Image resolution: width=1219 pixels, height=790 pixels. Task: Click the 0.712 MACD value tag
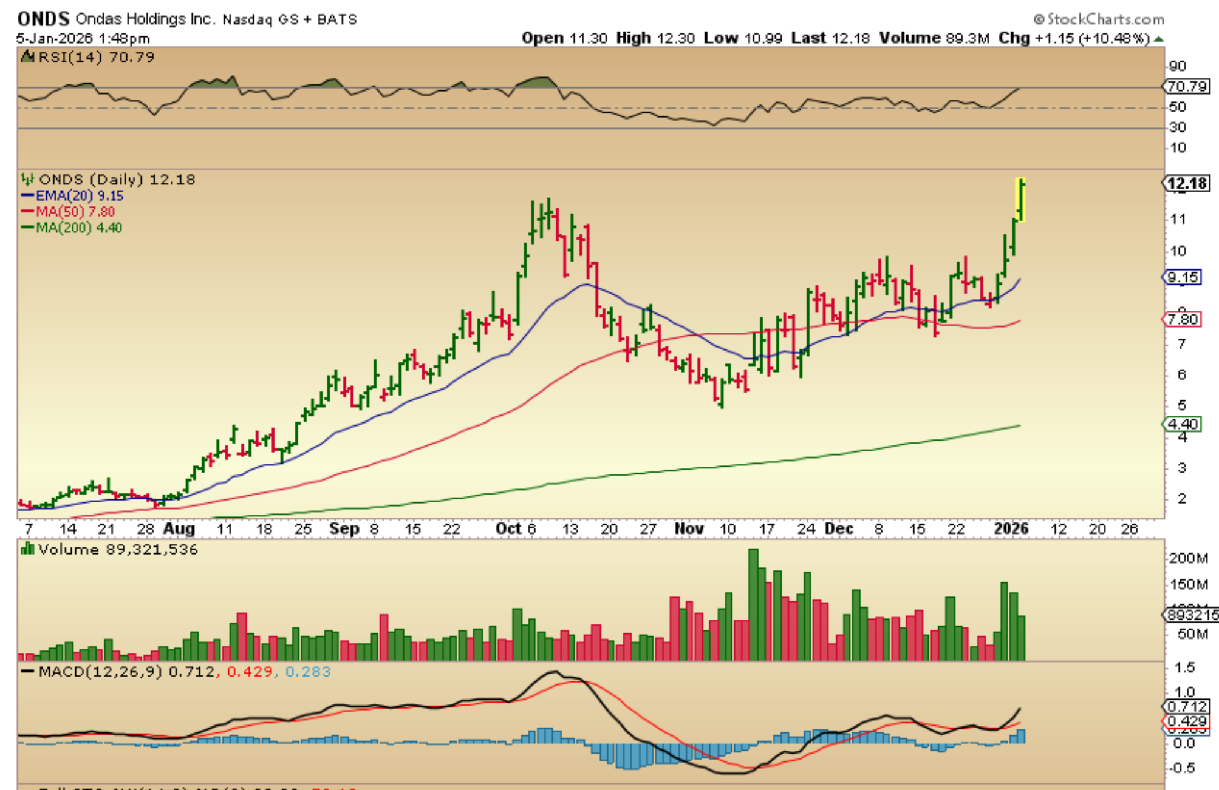click(x=1186, y=707)
